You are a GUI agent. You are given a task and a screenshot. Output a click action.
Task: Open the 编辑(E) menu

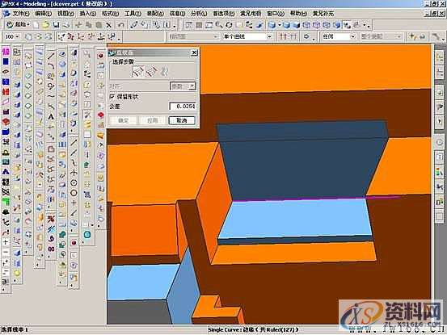pyautogui.click(x=43, y=14)
